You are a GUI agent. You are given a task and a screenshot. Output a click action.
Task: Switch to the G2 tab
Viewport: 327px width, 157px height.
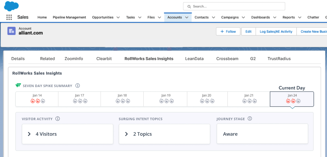coord(253,59)
